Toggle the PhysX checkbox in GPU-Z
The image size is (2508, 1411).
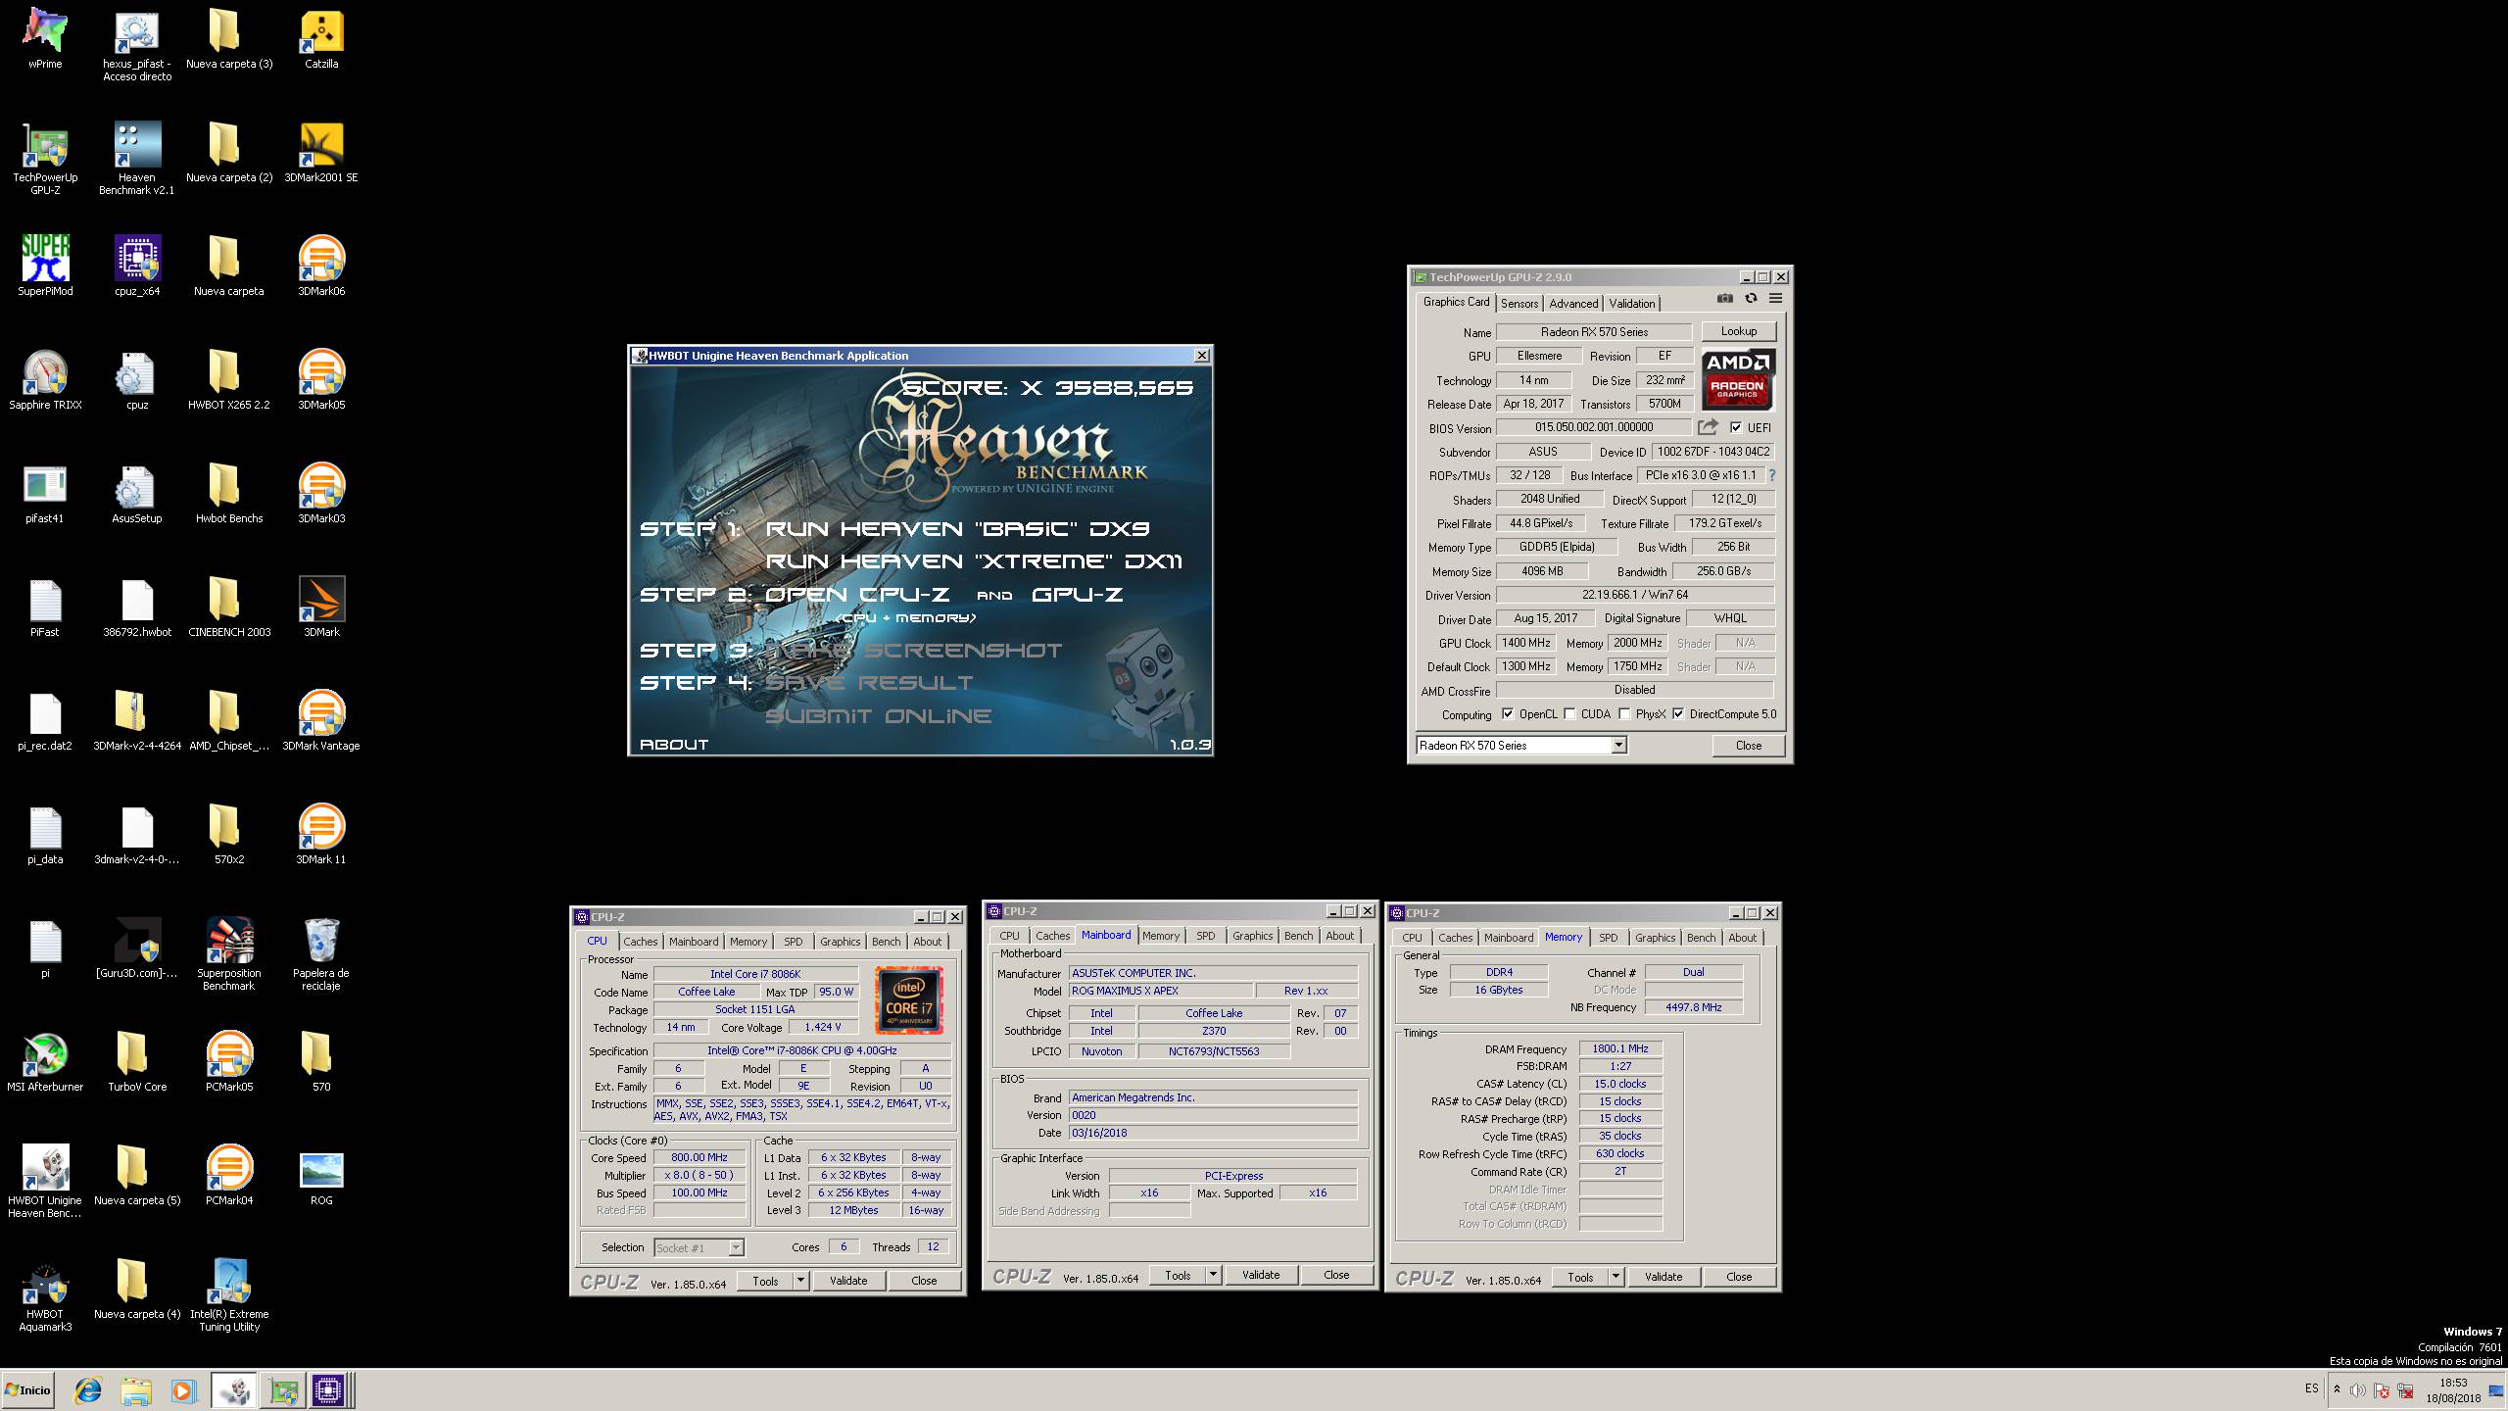(1624, 714)
